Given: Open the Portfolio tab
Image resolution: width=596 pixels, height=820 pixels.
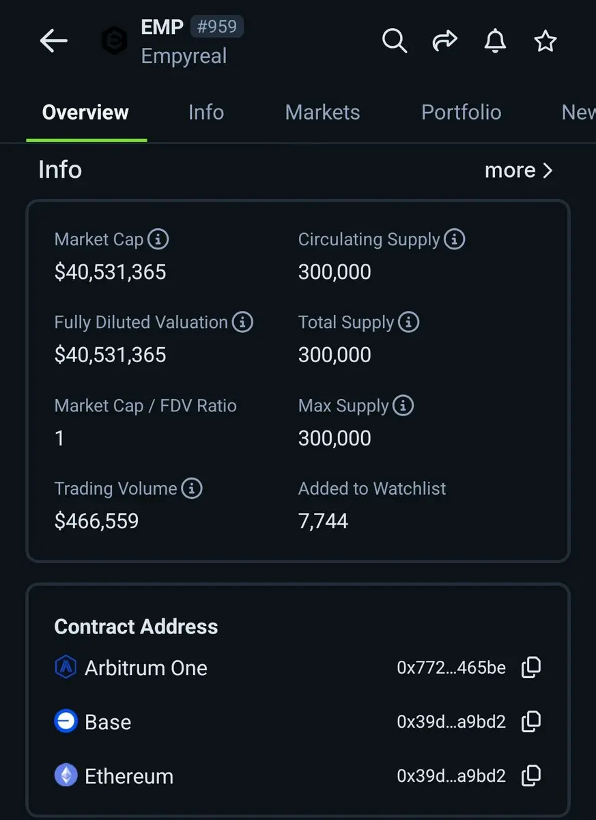Looking at the screenshot, I should (x=462, y=112).
